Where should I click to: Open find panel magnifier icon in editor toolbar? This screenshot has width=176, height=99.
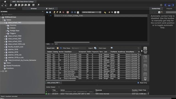(112, 12)
